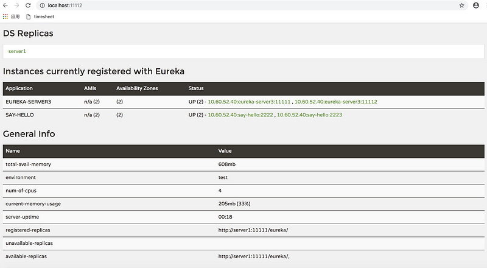Select the EUREKA-SERVER3 application name cell
487x268 pixels.
click(x=28, y=102)
